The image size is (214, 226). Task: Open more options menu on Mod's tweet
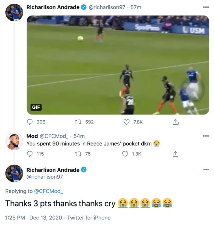[206, 136]
